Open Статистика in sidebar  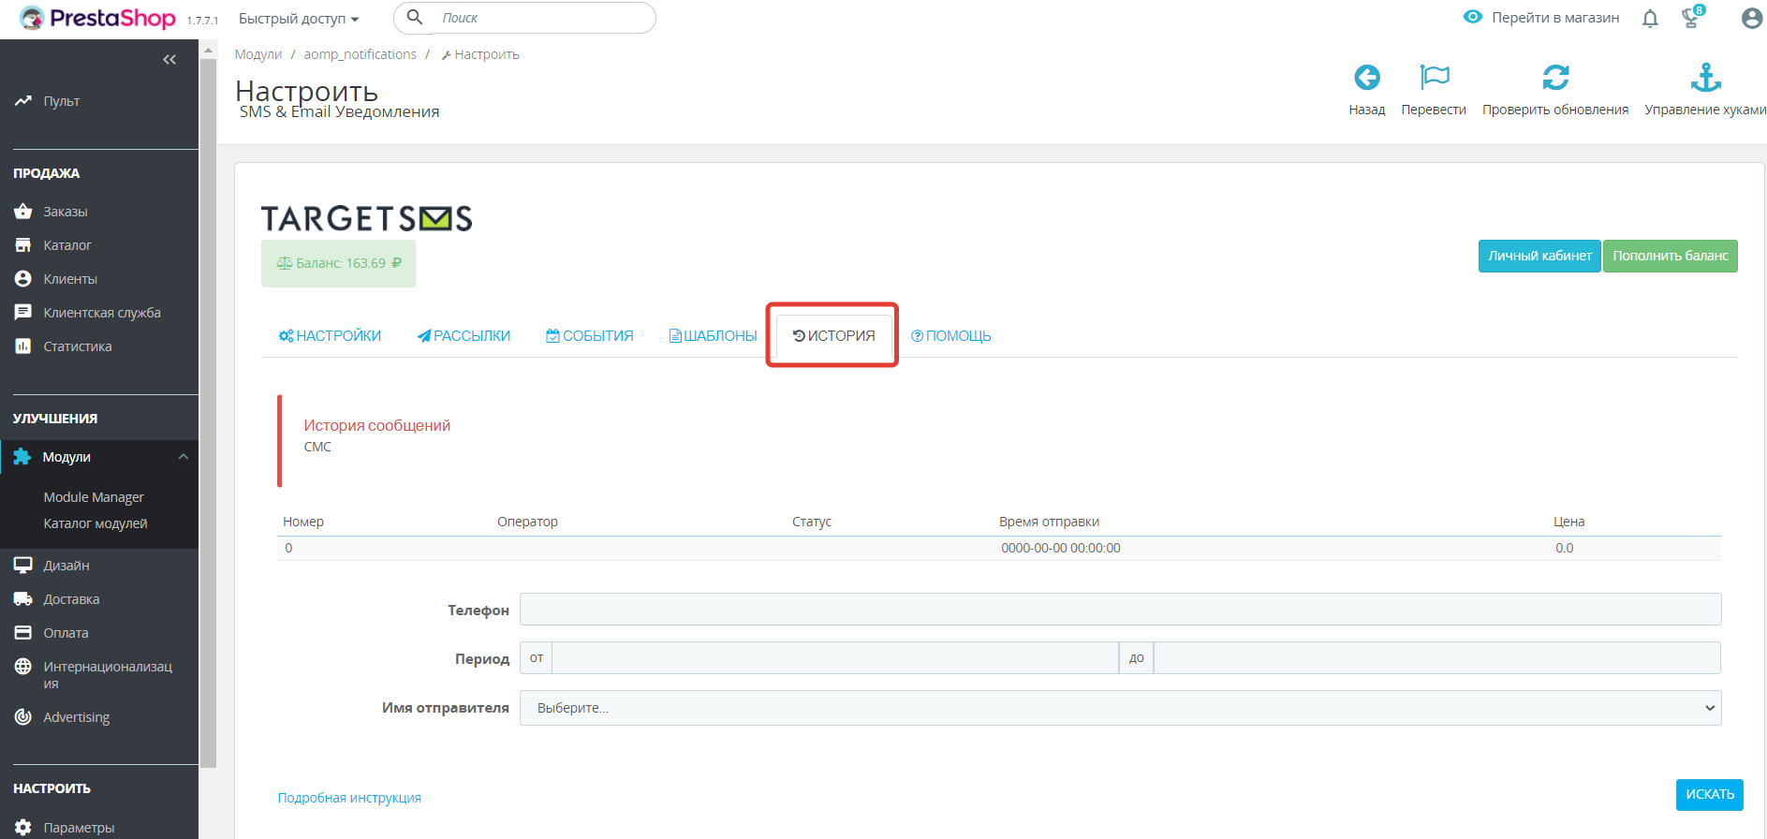(x=78, y=346)
